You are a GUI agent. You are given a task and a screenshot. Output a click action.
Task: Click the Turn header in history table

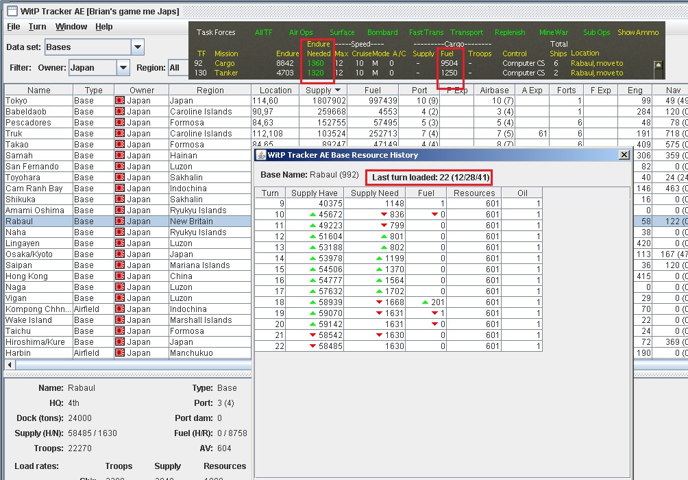270,193
